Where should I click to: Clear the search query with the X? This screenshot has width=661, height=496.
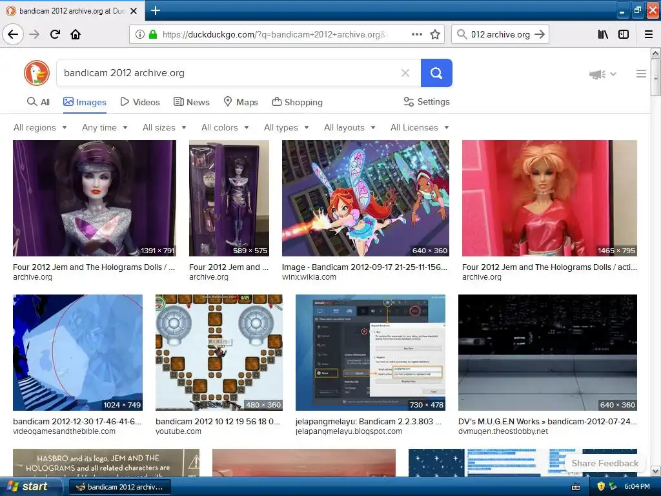[405, 73]
